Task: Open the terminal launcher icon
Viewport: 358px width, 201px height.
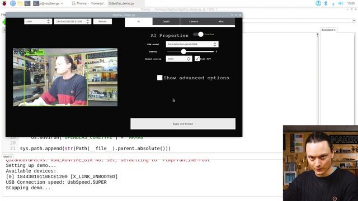Action: [27, 3]
